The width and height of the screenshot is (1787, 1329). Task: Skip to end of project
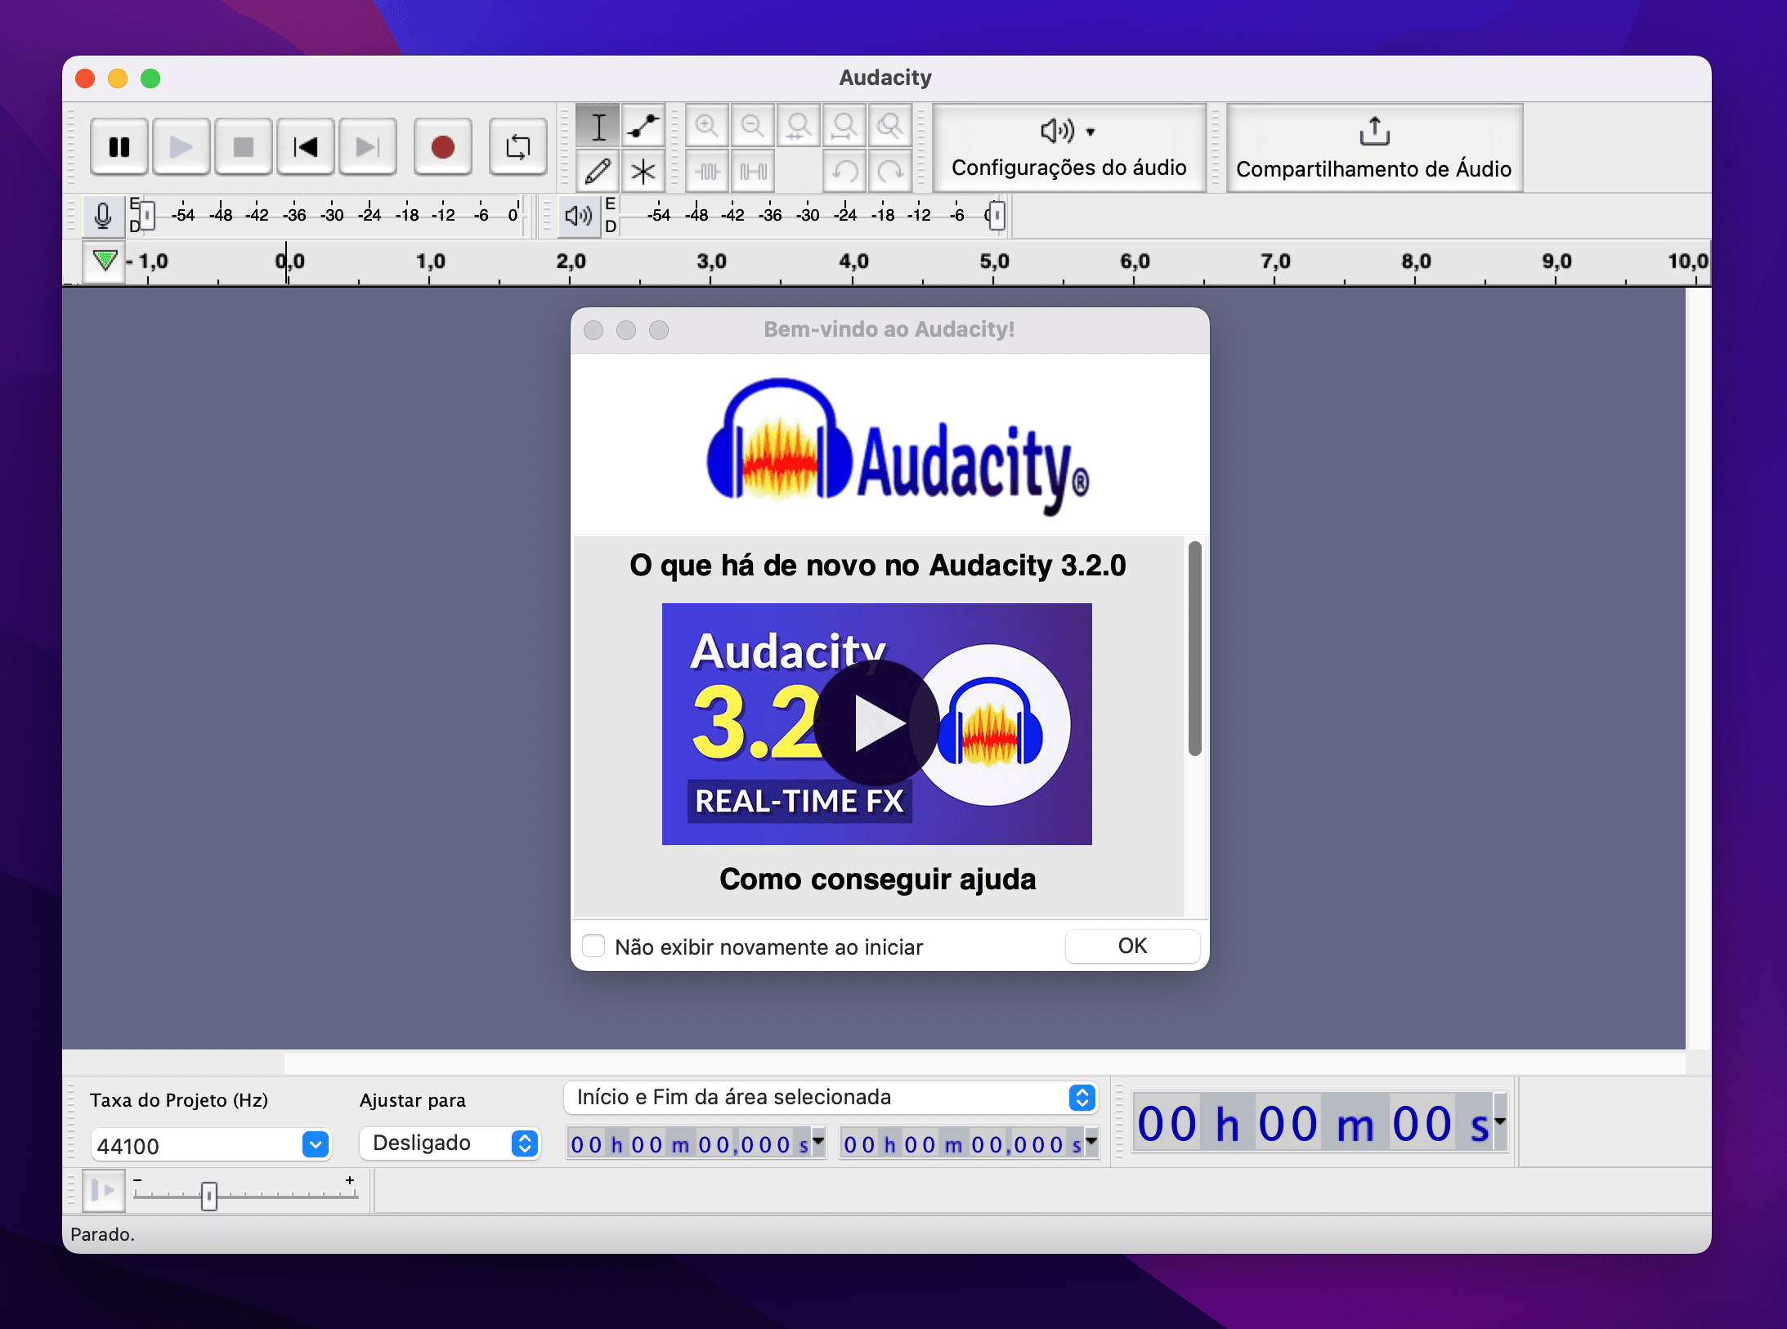click(x=368, y=147)
